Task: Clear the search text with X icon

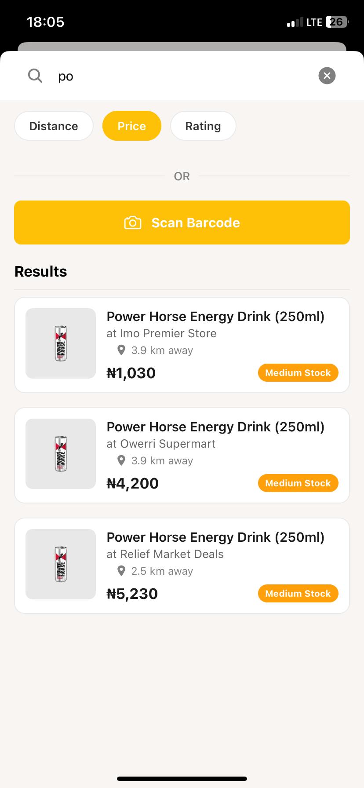Action: coord(327,76)
